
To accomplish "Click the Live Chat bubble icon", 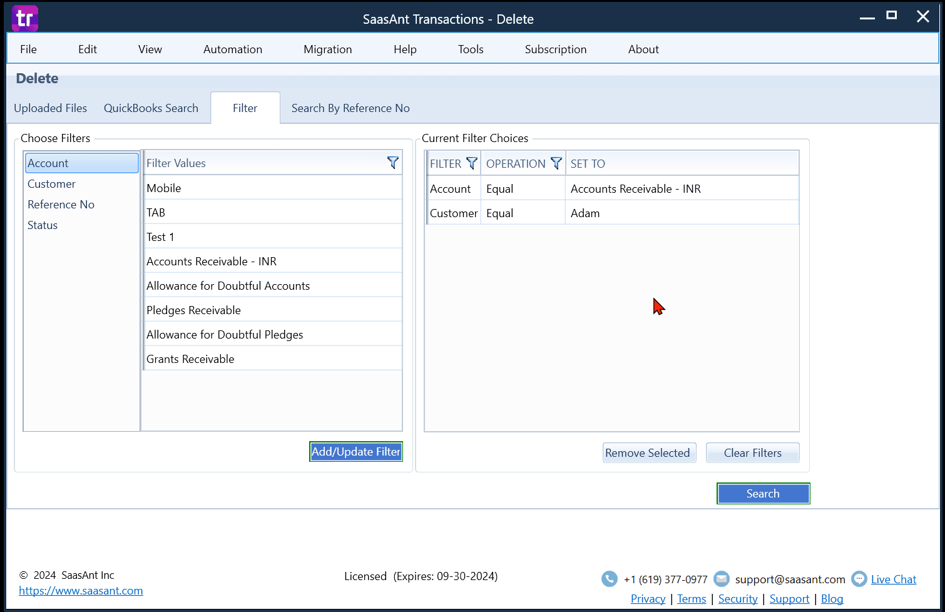I will (x=860, y=579).
